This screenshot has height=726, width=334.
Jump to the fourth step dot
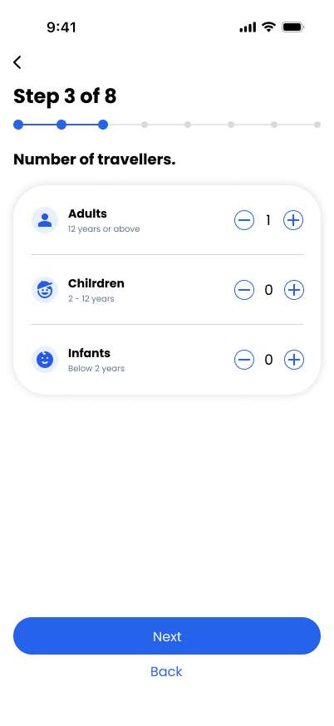pos(145,125)
